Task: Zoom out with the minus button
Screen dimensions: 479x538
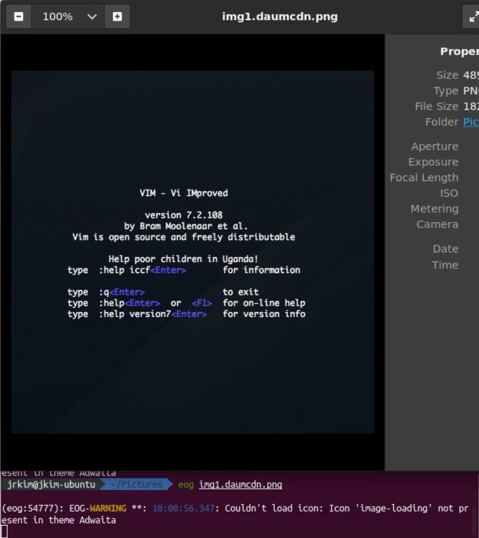Action: [x=19, y=17]
